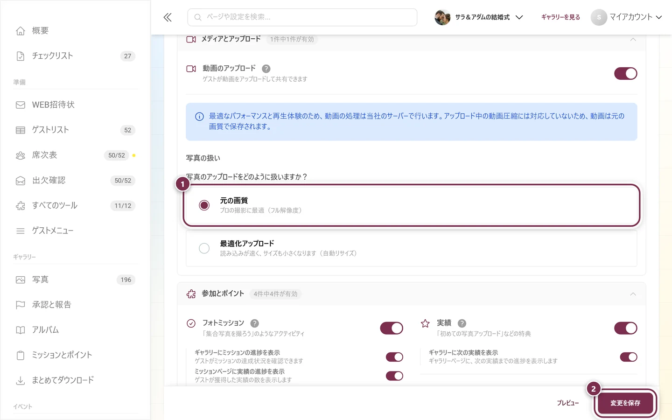The image size is (672, 420).
Task: Click the table icon for ゲストリスト
Action: point(21,130)
